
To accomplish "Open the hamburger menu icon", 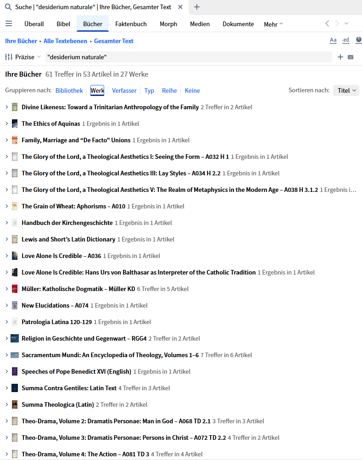I will 9,23.
